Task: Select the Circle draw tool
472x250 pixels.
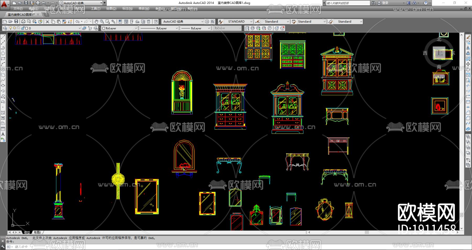Action: click(x=3, y=69)
